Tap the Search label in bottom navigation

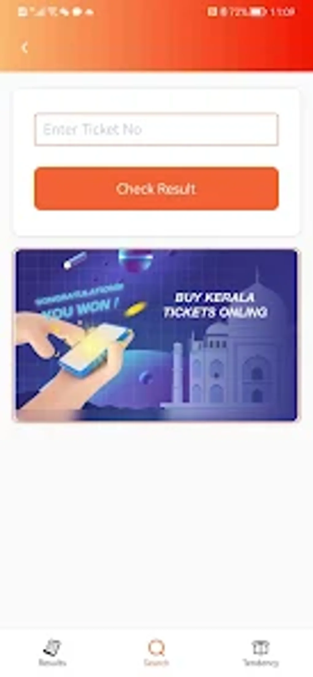point(156,663)
